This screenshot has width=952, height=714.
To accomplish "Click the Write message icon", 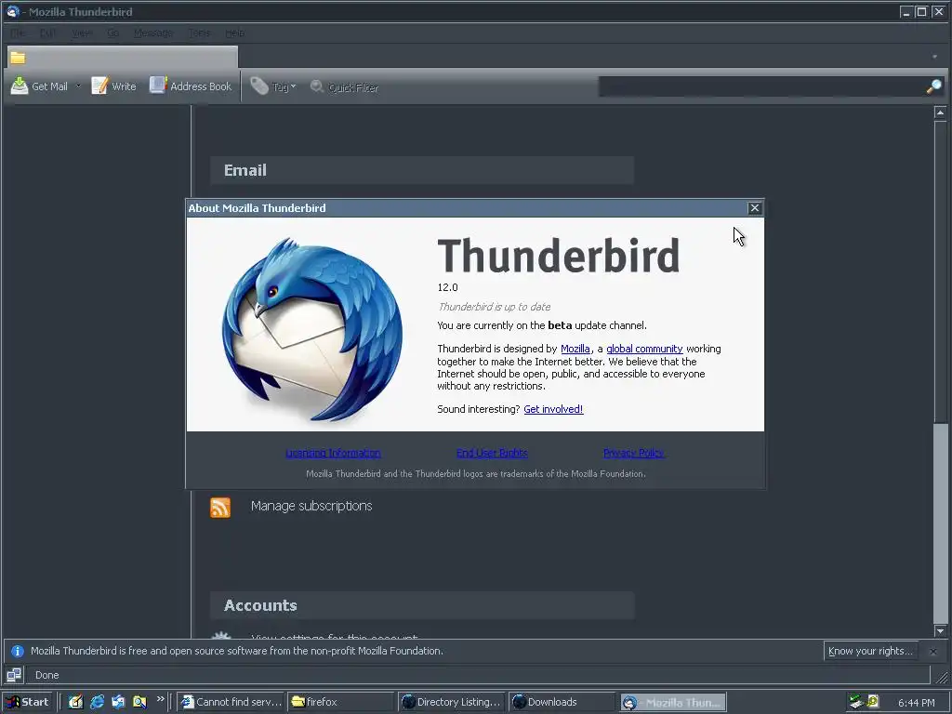I will coord(99,86).
